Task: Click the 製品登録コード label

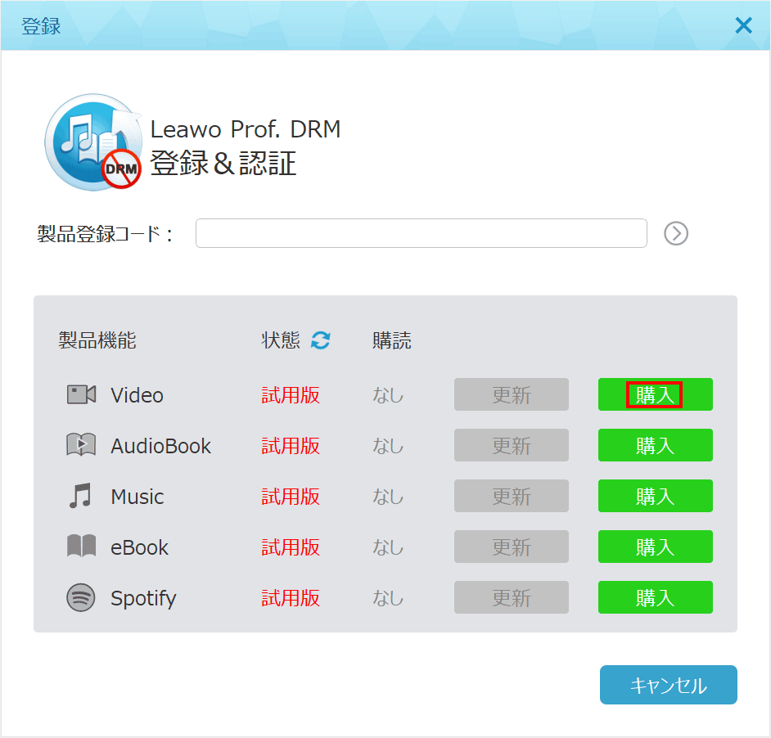Action: pyautogui.click(x=106, y=234)
